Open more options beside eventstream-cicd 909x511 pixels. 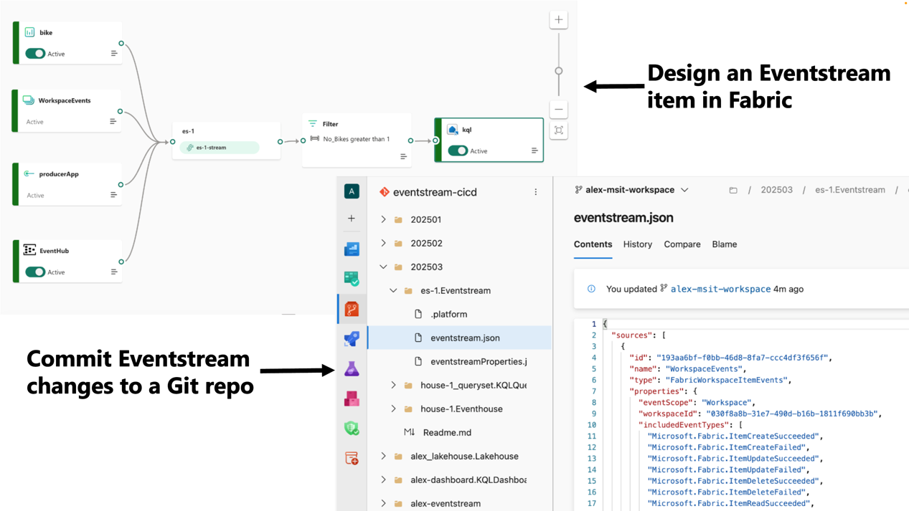[535, 192]
